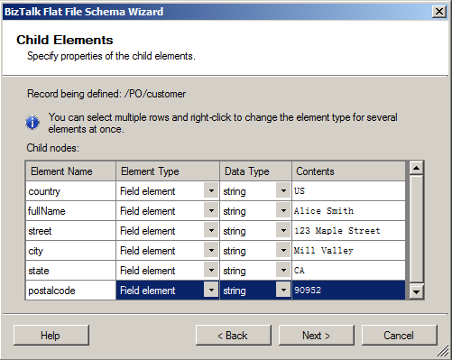Screen dimensions: 452x360
Task: Open Data Type dropdown for state
Action: click(283, 270)
